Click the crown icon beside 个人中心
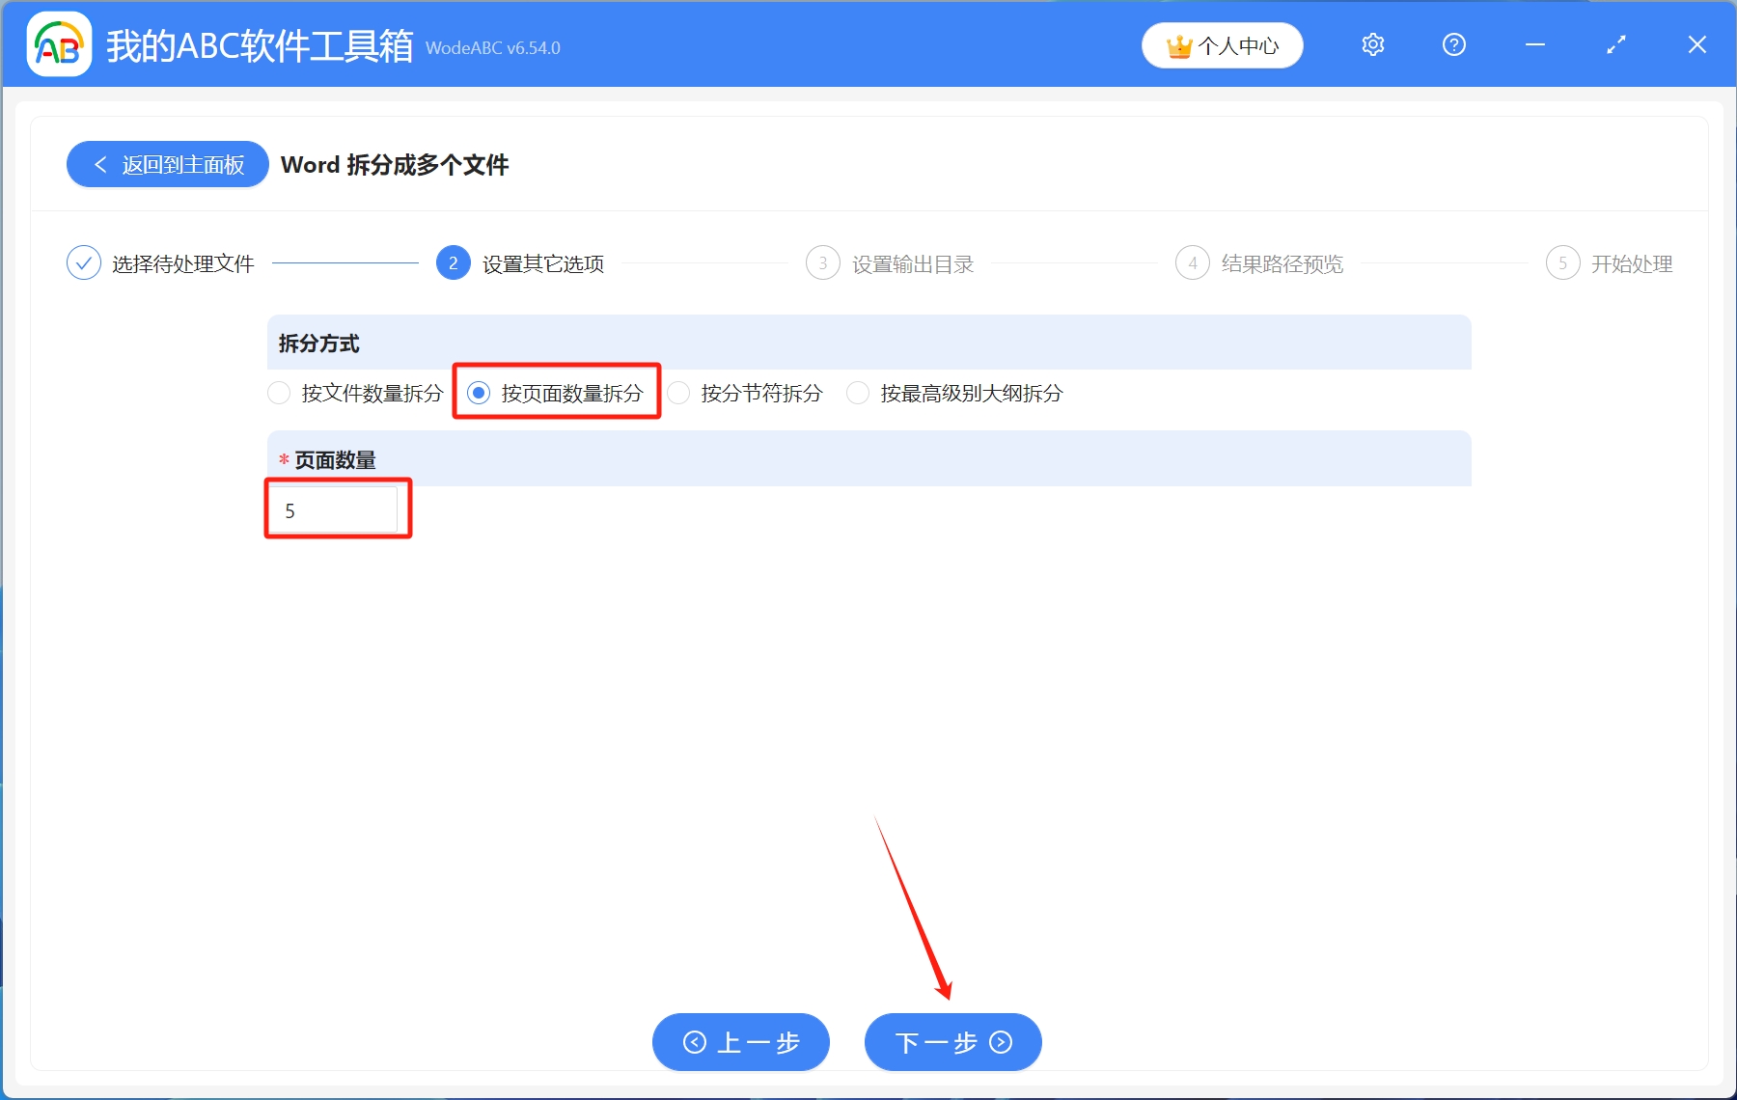The image size is (1737, 1100). click(1179, 44)
